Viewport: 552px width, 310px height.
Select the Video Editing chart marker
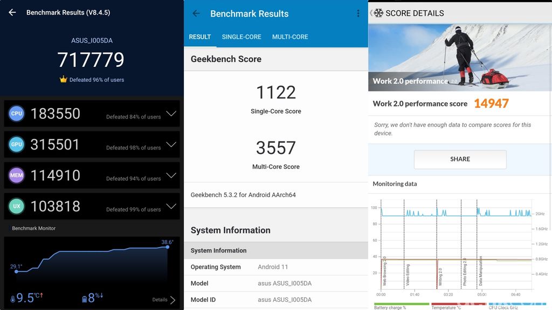(408, 275)
